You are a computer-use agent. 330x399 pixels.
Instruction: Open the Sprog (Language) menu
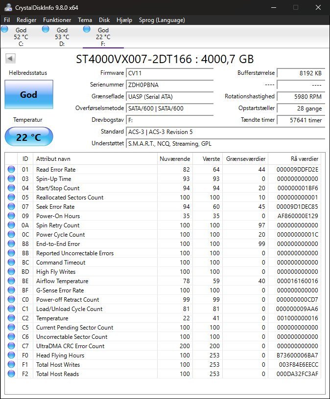[162, 20]
